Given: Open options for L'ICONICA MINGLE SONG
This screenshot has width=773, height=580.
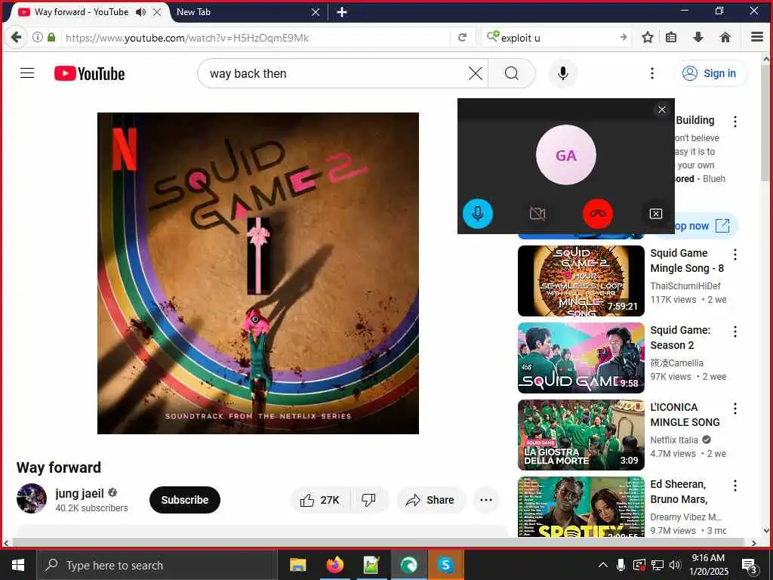Looking at the screenshot, I should pyautogui.click(x=735, y=409).
